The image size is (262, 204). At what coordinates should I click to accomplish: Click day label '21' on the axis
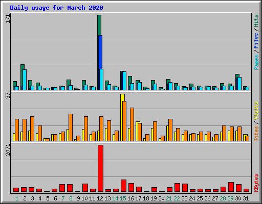tap(169, 198)
